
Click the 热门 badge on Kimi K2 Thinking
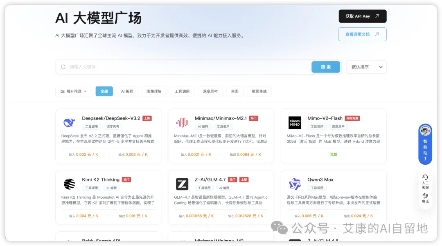[126, 180]
